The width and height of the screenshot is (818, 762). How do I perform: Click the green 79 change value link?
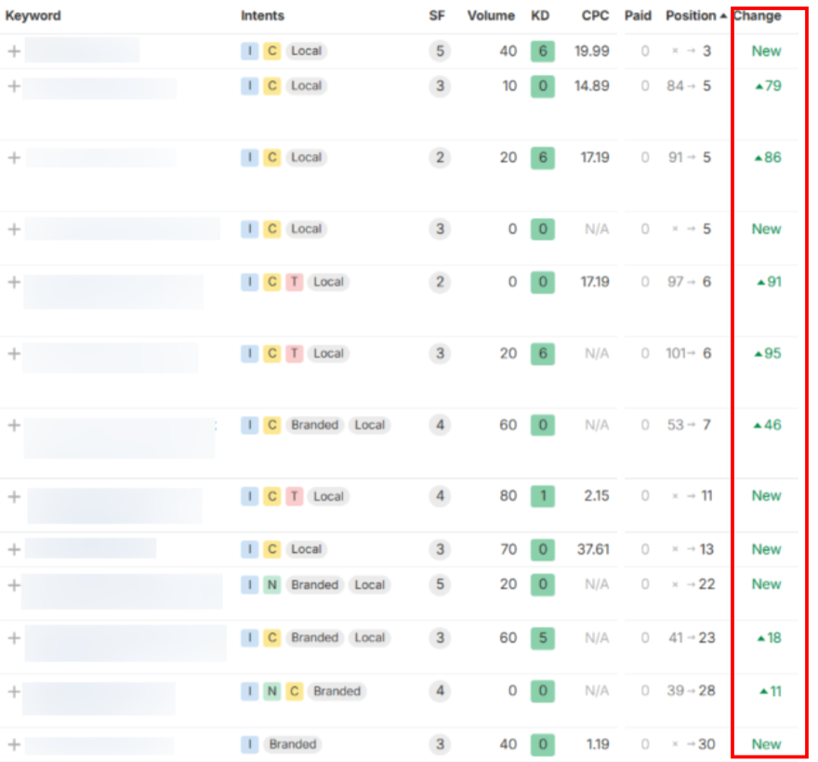(x=767, y=85)
